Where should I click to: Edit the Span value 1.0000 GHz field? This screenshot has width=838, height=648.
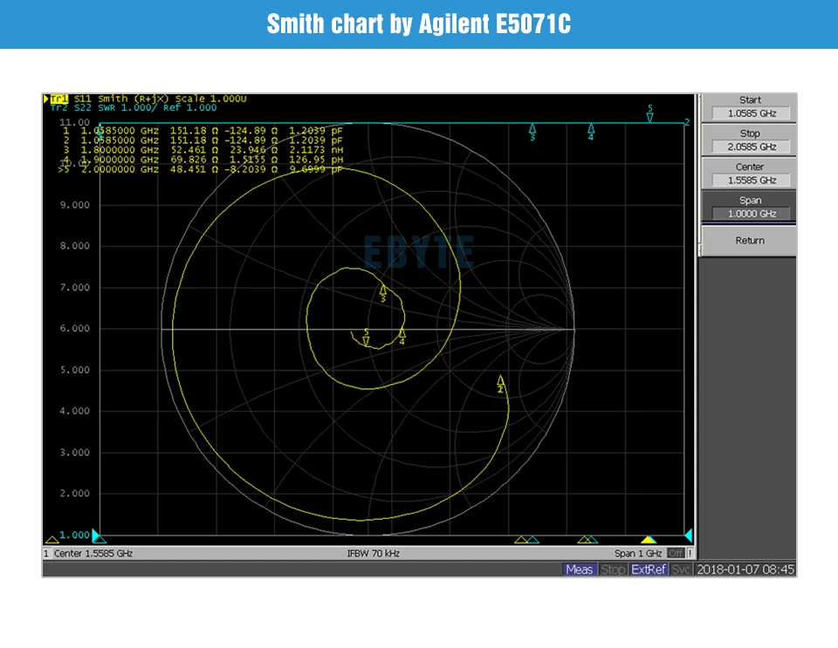[752, 214]
